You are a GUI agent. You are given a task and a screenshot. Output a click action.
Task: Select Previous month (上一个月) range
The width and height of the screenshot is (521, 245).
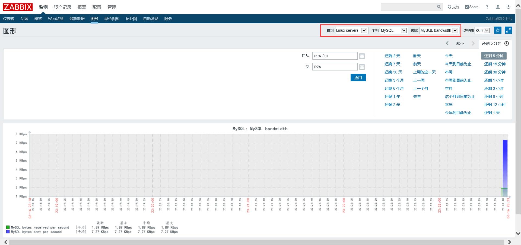coord(420,88)
